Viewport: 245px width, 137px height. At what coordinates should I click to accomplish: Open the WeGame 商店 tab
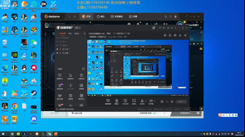pos(101,16)
